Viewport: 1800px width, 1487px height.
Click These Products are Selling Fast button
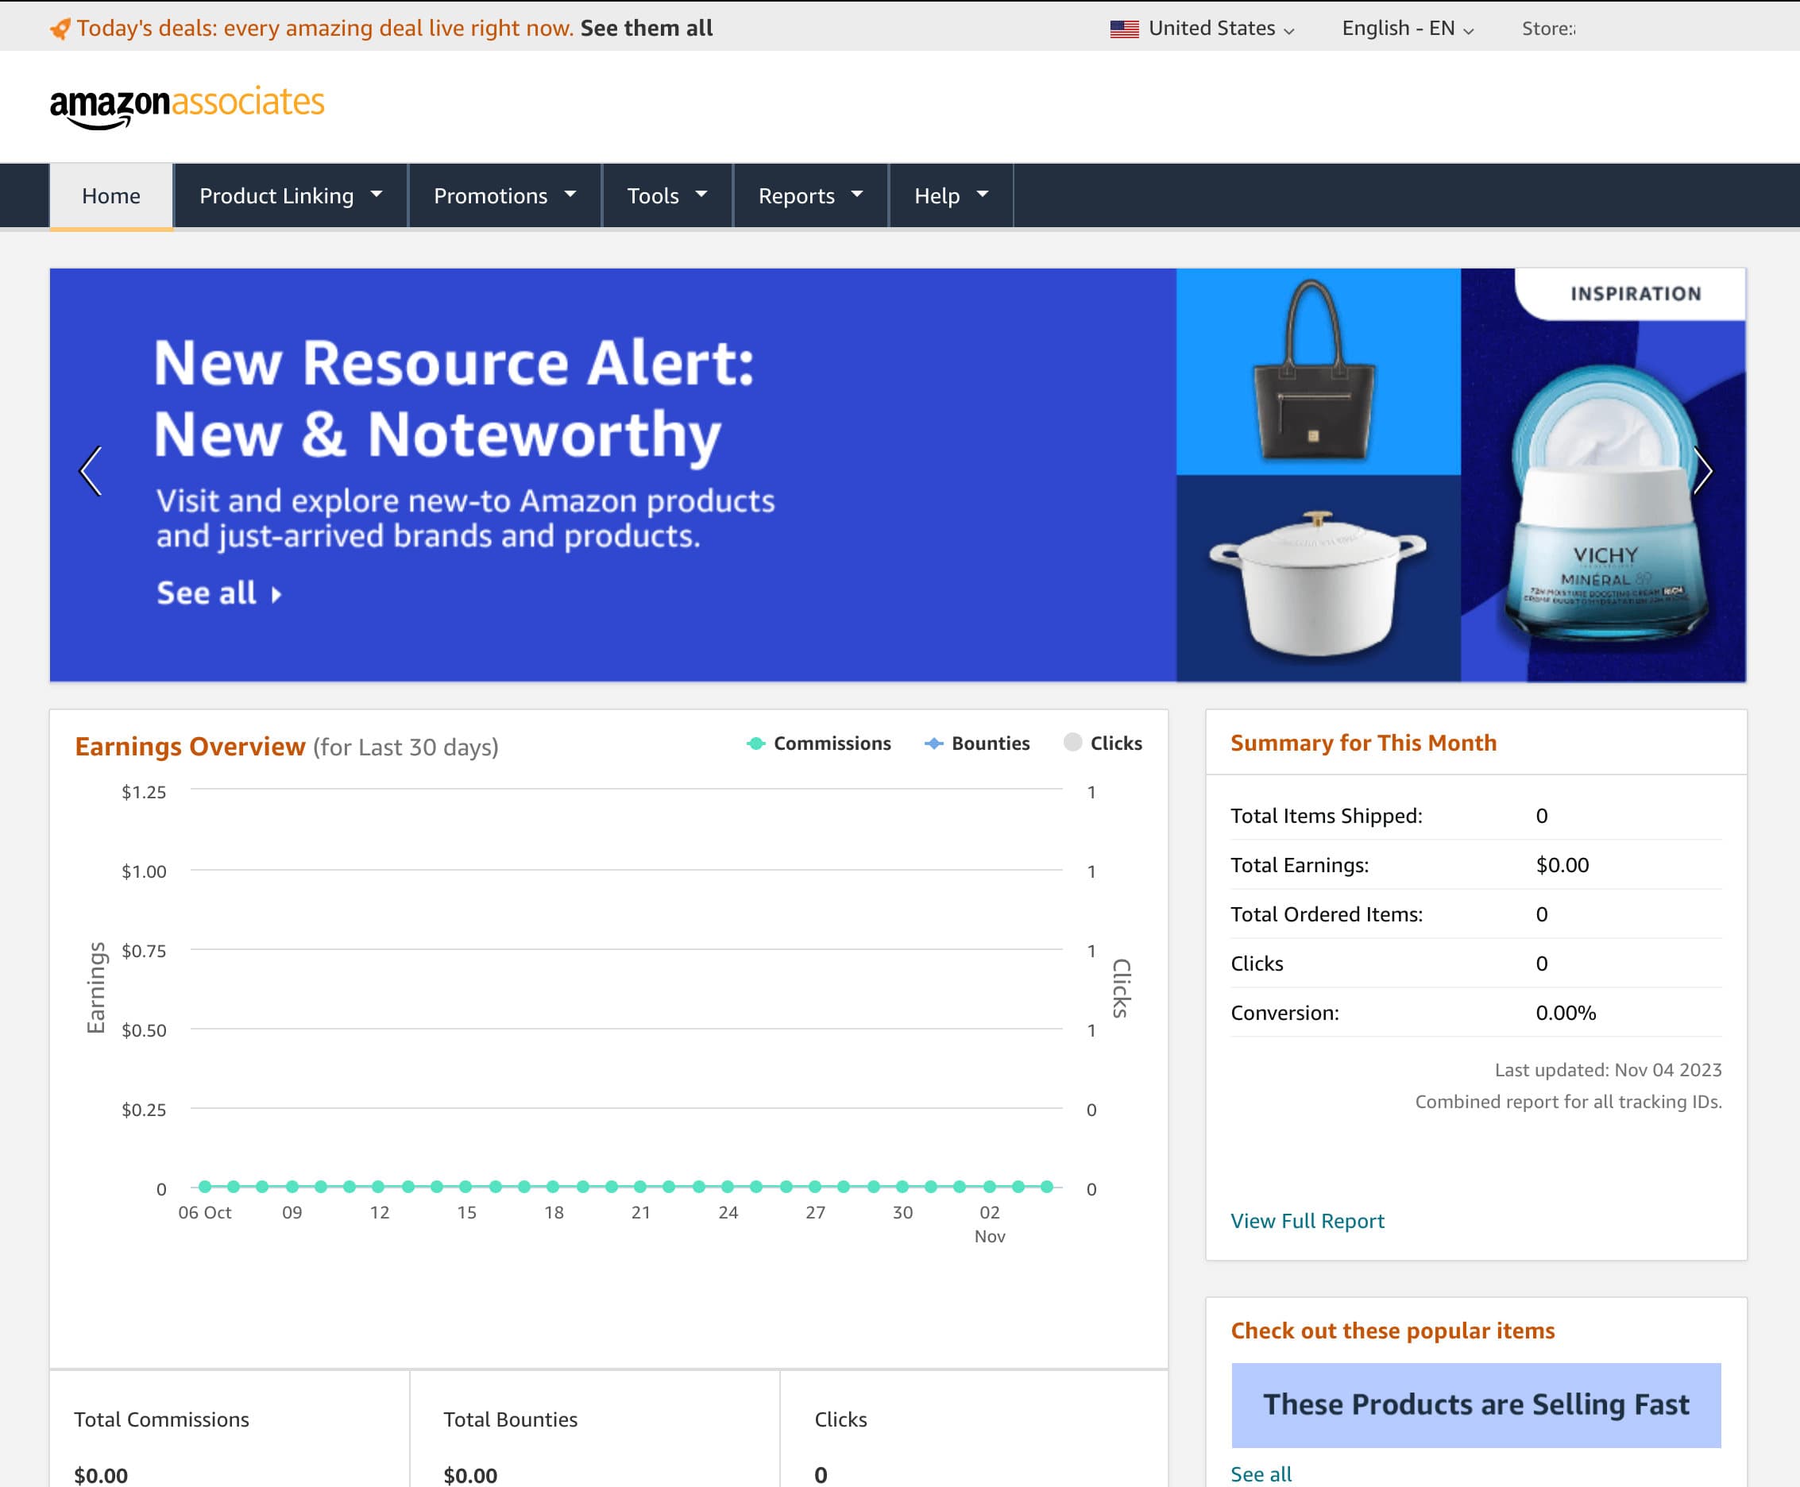(1477, 1404)
